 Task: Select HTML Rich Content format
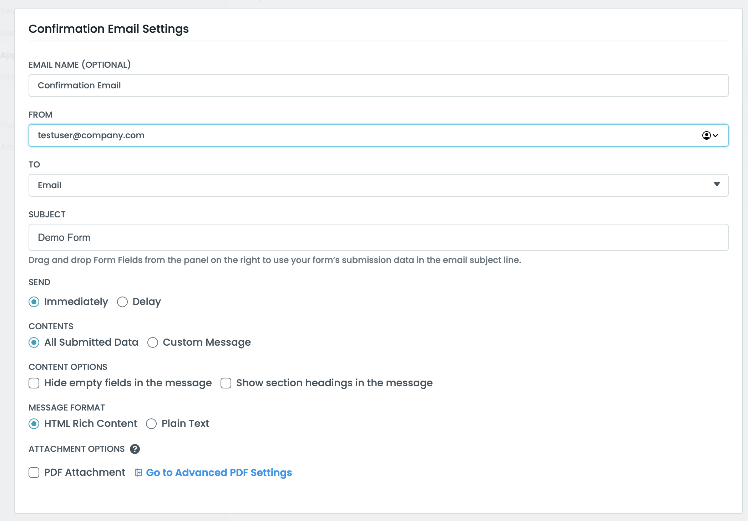pyautogui.click(x=34, y=424)
